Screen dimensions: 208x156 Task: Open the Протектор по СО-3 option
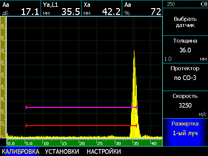(x=185, y=73)
